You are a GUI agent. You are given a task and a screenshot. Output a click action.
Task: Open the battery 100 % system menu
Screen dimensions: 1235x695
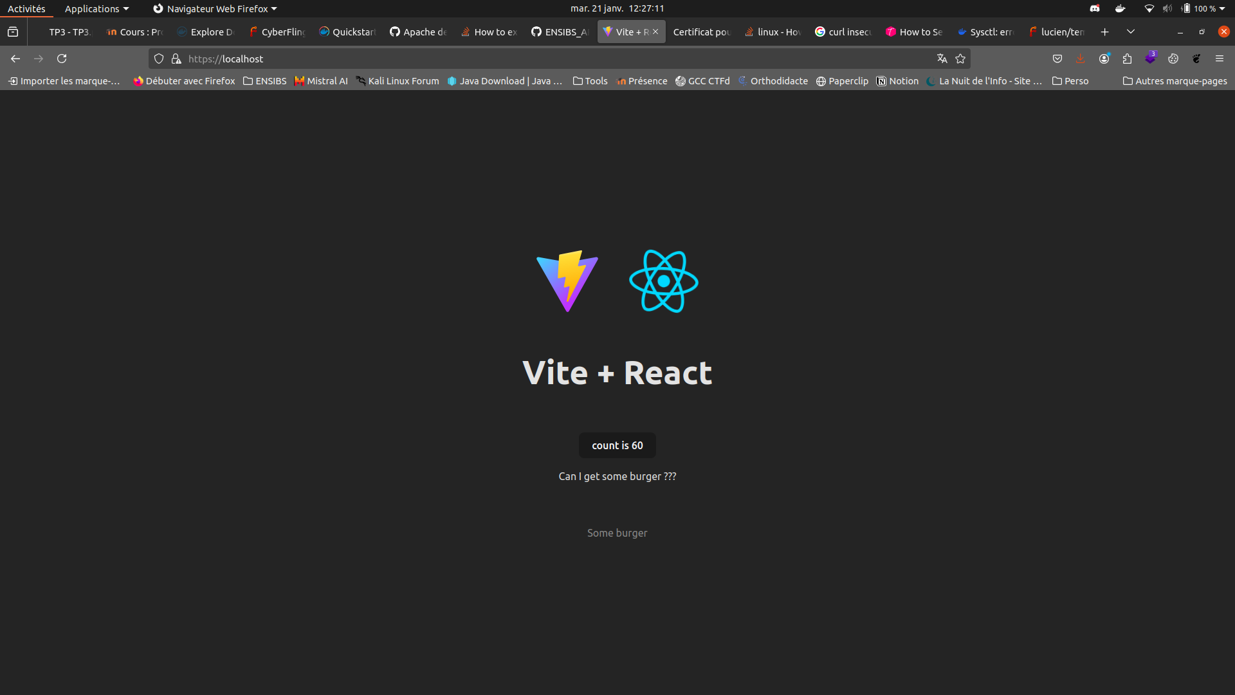[1203, 8]
